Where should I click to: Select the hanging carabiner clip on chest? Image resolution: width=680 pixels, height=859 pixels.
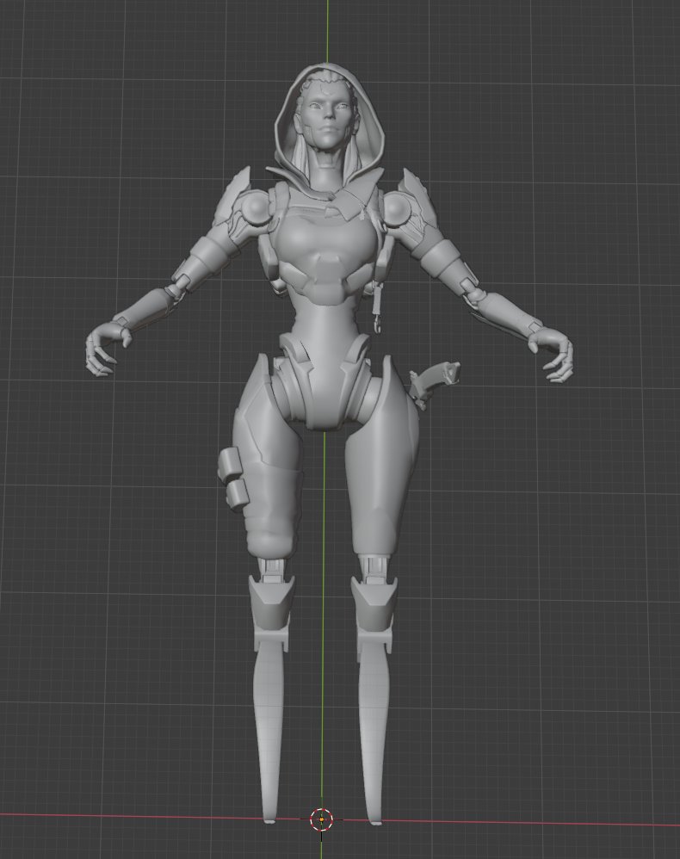click(378, 308)
